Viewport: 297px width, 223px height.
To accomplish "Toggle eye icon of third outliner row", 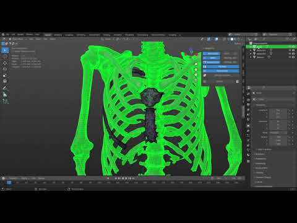I will point(290,54).
